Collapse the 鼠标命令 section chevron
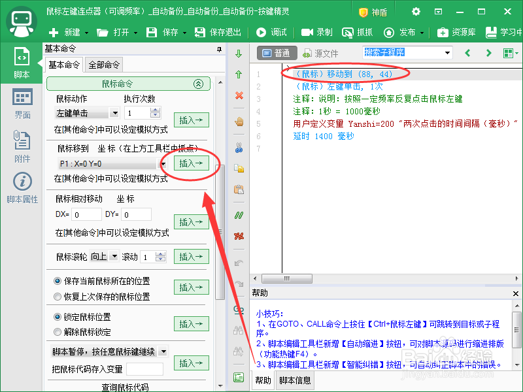523x392 pixels. (x=199, y=84)
